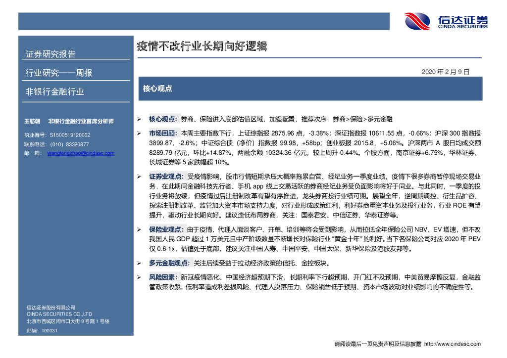
Task: Click the 市场回顾: bullet label
Action: point(163,134)
